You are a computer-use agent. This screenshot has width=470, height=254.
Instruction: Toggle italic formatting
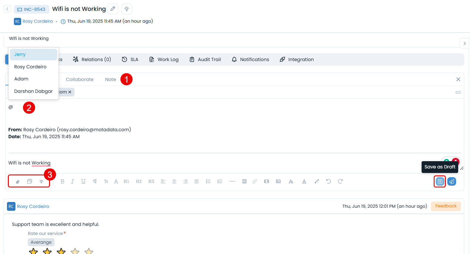[72, 181]
